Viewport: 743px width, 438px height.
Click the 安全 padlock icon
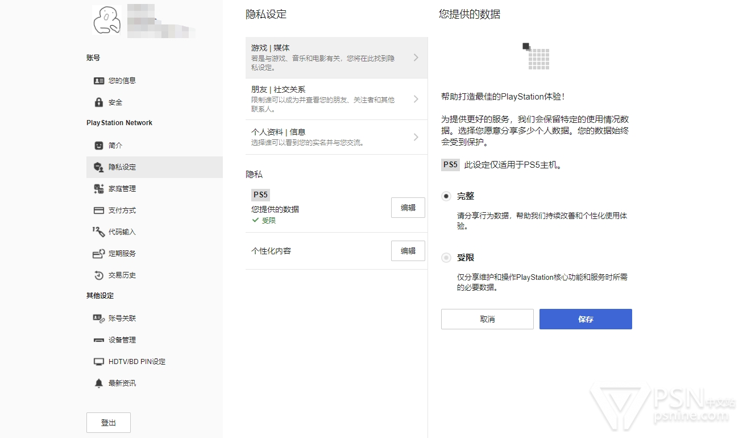click(99, 102)
